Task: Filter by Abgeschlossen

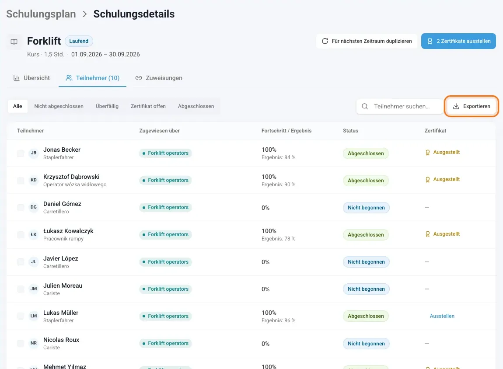Action: (x=196, y=106)
